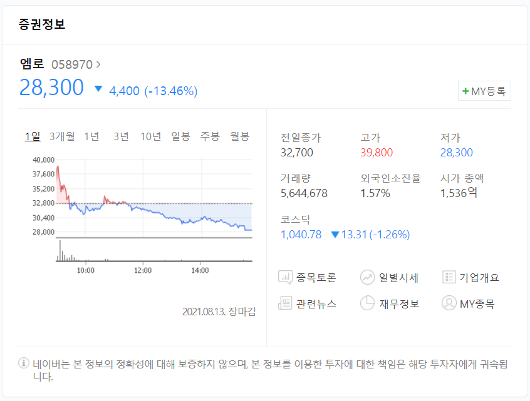Click the 외국인소진율 value 1.57%
This screenshot has height=401, width=530.
(x=375, y=193)
